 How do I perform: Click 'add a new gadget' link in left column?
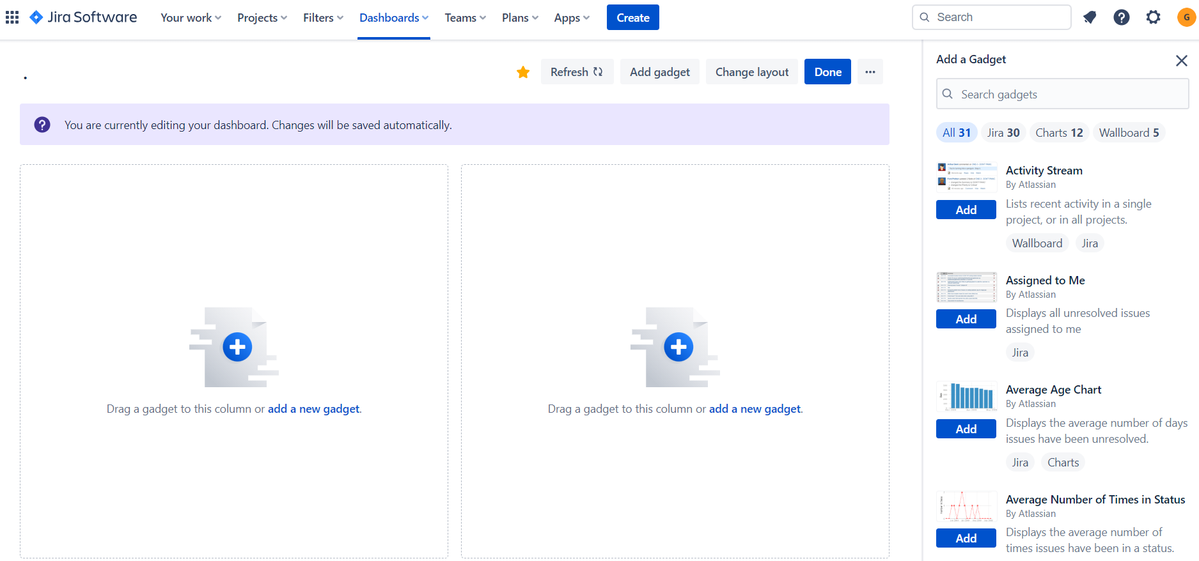point(313,409)
